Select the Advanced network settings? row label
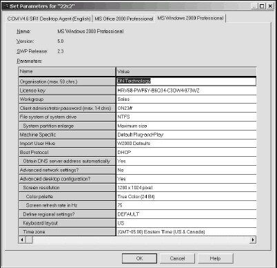The width and height of the screenshot is (277, 268). (x=67, y=170)
